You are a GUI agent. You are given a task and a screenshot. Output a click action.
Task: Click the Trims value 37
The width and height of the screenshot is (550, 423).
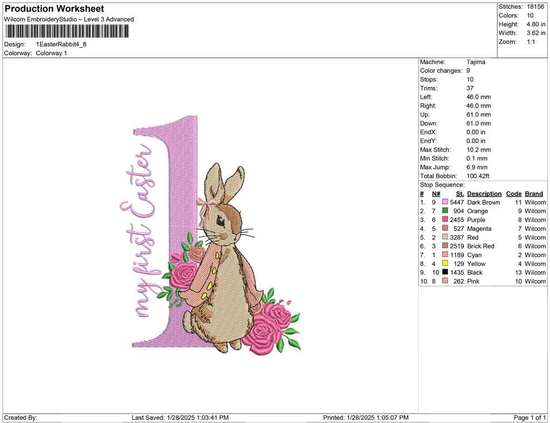[469, 88]
